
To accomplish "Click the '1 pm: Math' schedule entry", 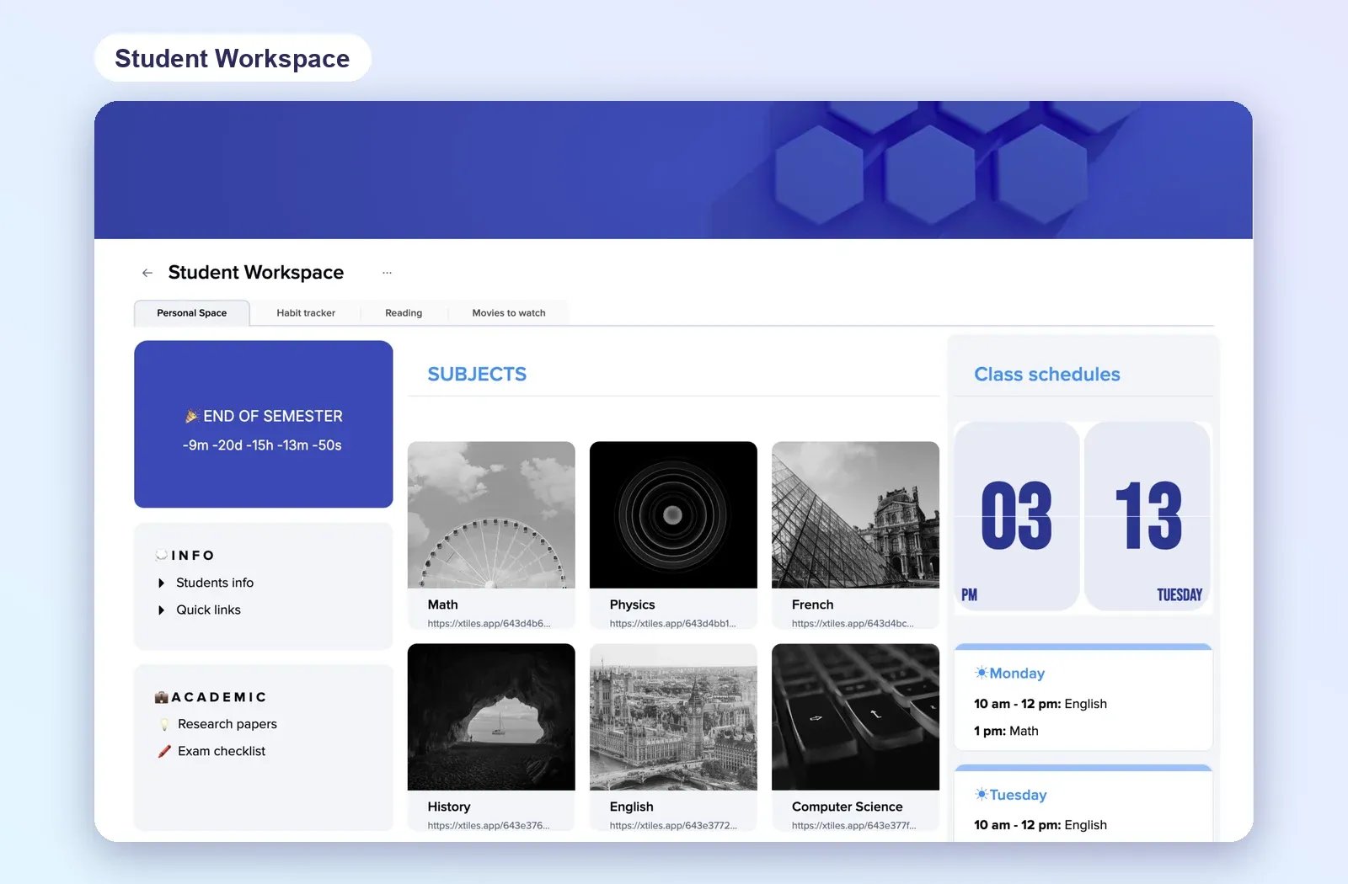I will (x=1006, y=731).
